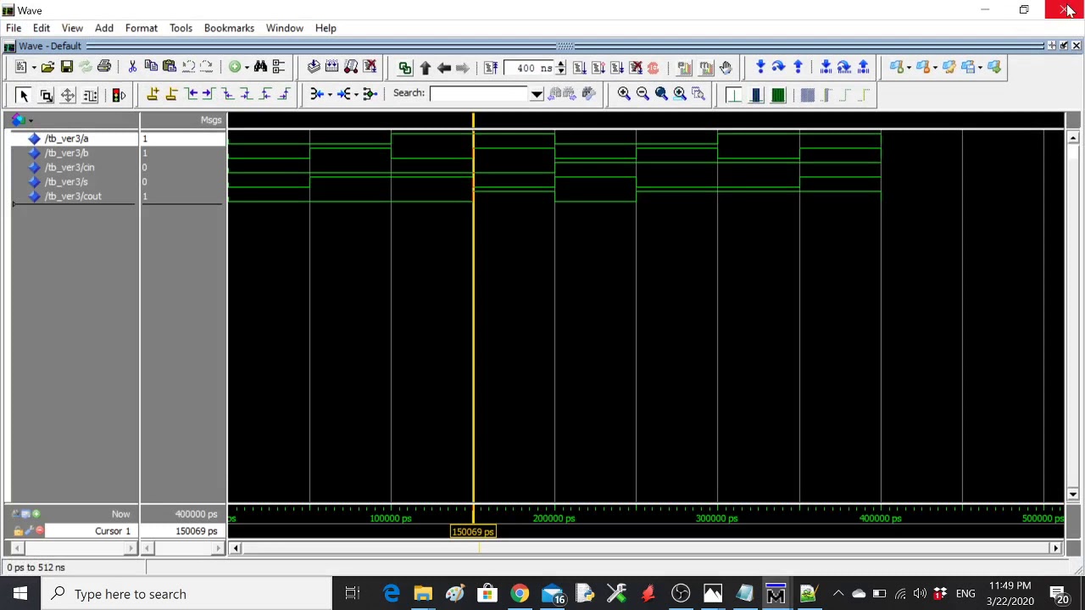Open the signal pane options dropdown at top-left
The height and width of the screenshot is (610, 1085).
[x=31, y=120]
